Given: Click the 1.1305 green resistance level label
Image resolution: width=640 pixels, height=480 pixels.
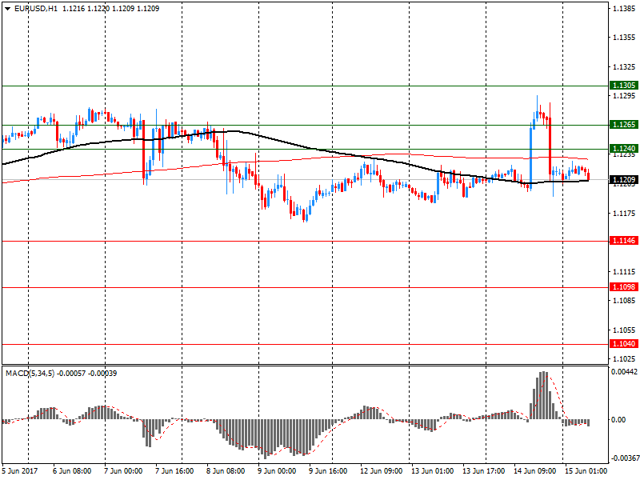Looking at the screenshot, I should coord(624,86).
